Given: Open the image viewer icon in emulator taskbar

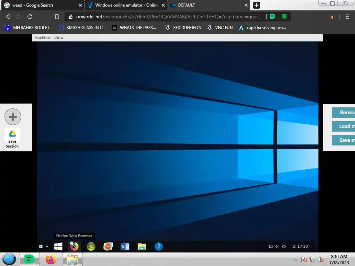Looking at the screenshot, I should click(x=108, y=246).
